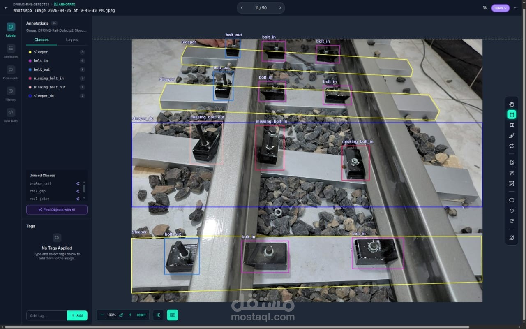
Task: Select the sleeper_do class row
Action: click(x=57, y=96)
